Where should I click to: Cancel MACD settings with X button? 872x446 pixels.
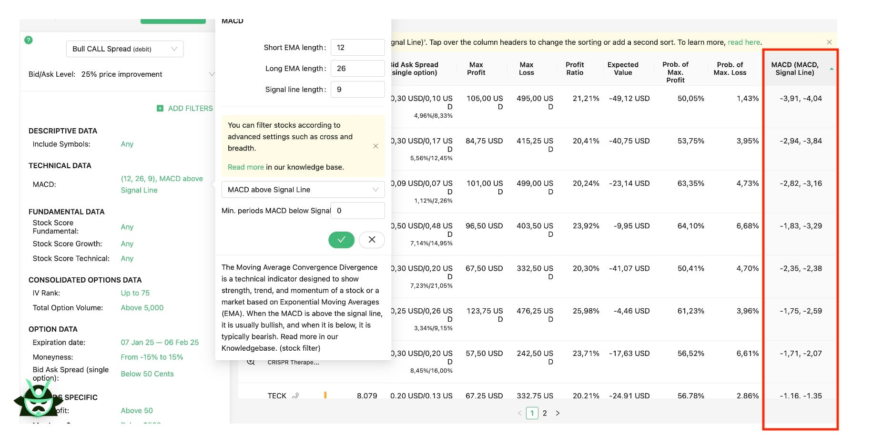[x=372, y=240]
